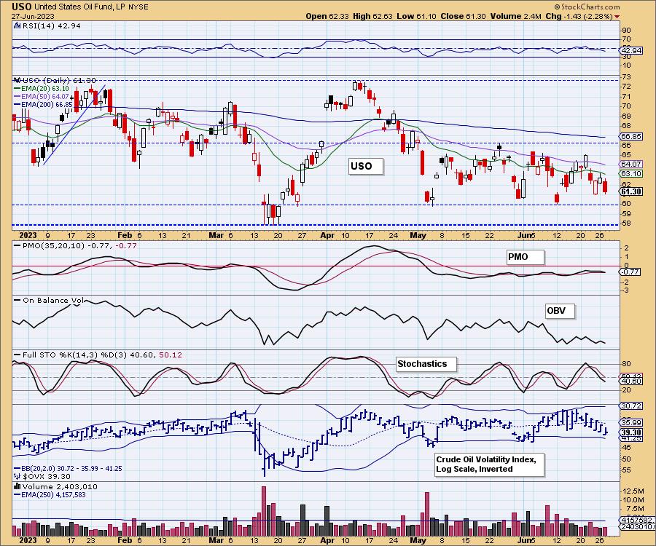Click the PMO(35,20,10) -0.77 legend text

[x=79, y=245]
